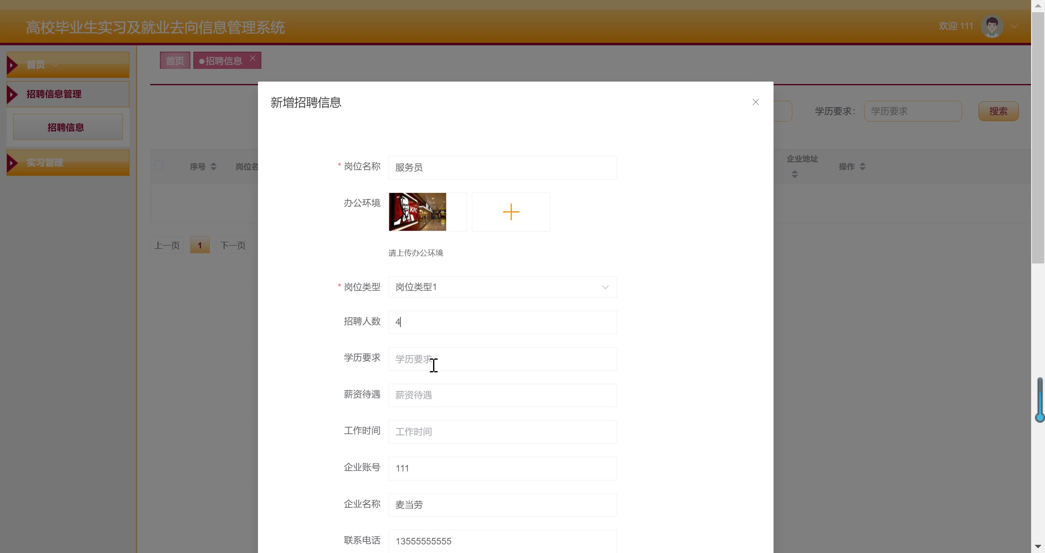Click the 序号 column sort arrows
Viewport: 1045px width, 553px height.
213,166
